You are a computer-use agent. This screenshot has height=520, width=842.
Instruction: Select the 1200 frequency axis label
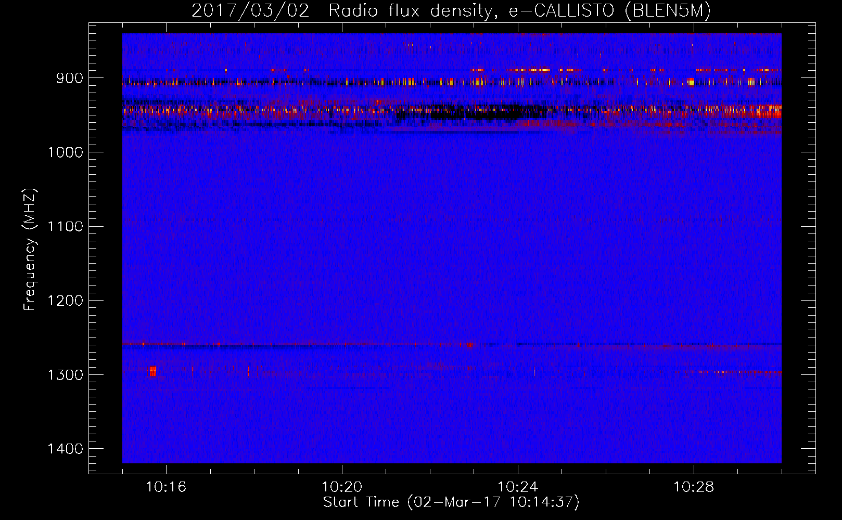pos(66,301)
